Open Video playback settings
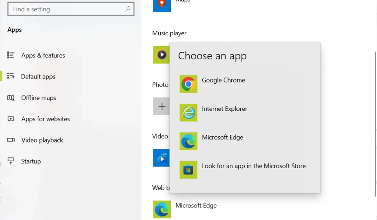This screenshot has height=220, width=377. (42, 140)
